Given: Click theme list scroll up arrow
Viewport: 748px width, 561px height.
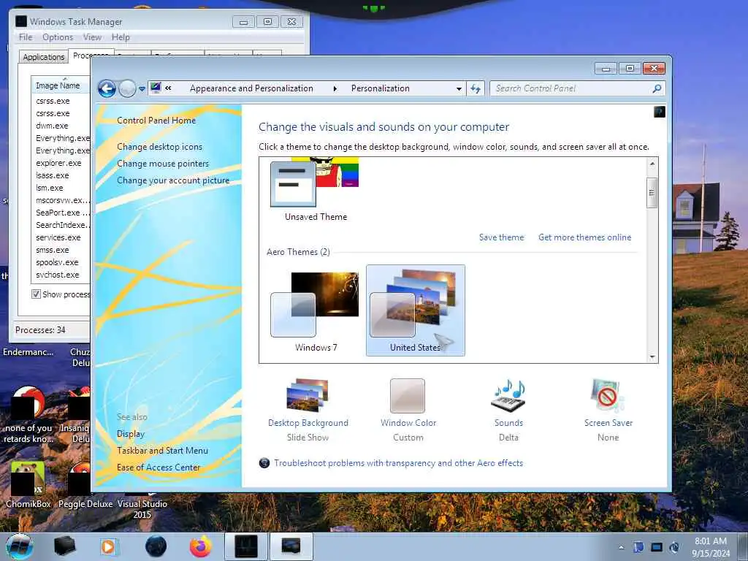Looking at the screenshot, I should coord(652,164).
